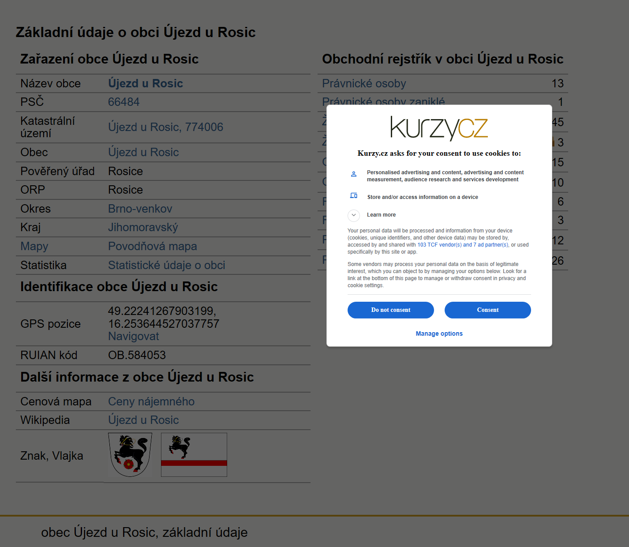Image resolution: width=629 pixels, height=547 pixels.
Task: Open the Právnické osoby link
Action: click(x=364, y=83)
